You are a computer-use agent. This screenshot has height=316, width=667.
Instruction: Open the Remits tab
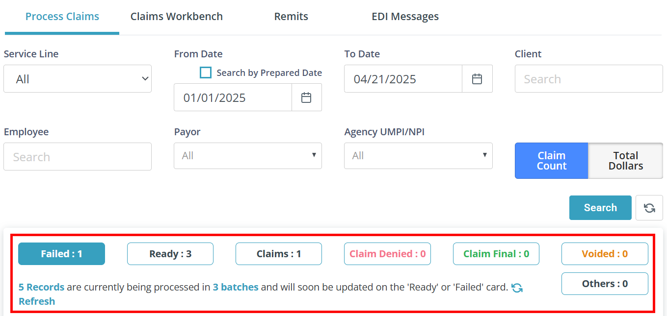[291, 17]
